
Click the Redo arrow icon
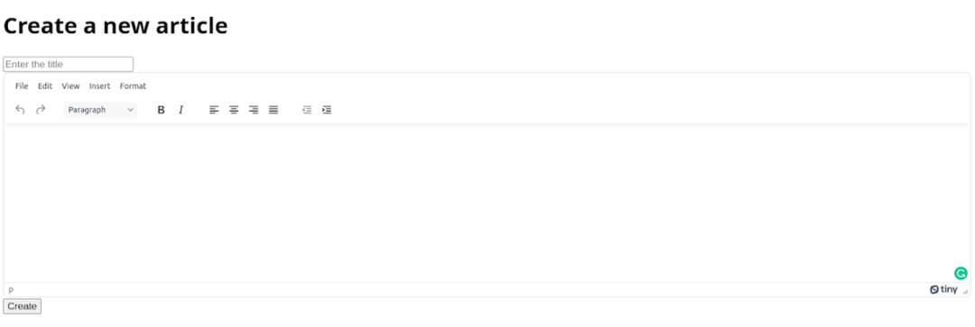[x=41, y=110]
